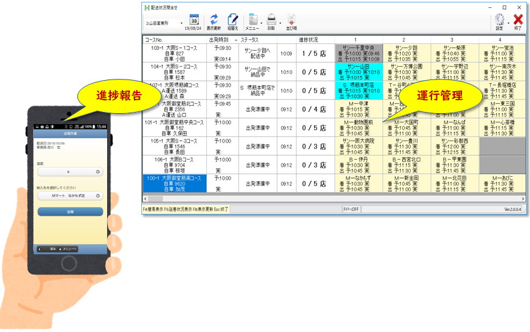
Task: Select the highlighted 大阪御堂筋南コース row
Action: click(174, 183)
